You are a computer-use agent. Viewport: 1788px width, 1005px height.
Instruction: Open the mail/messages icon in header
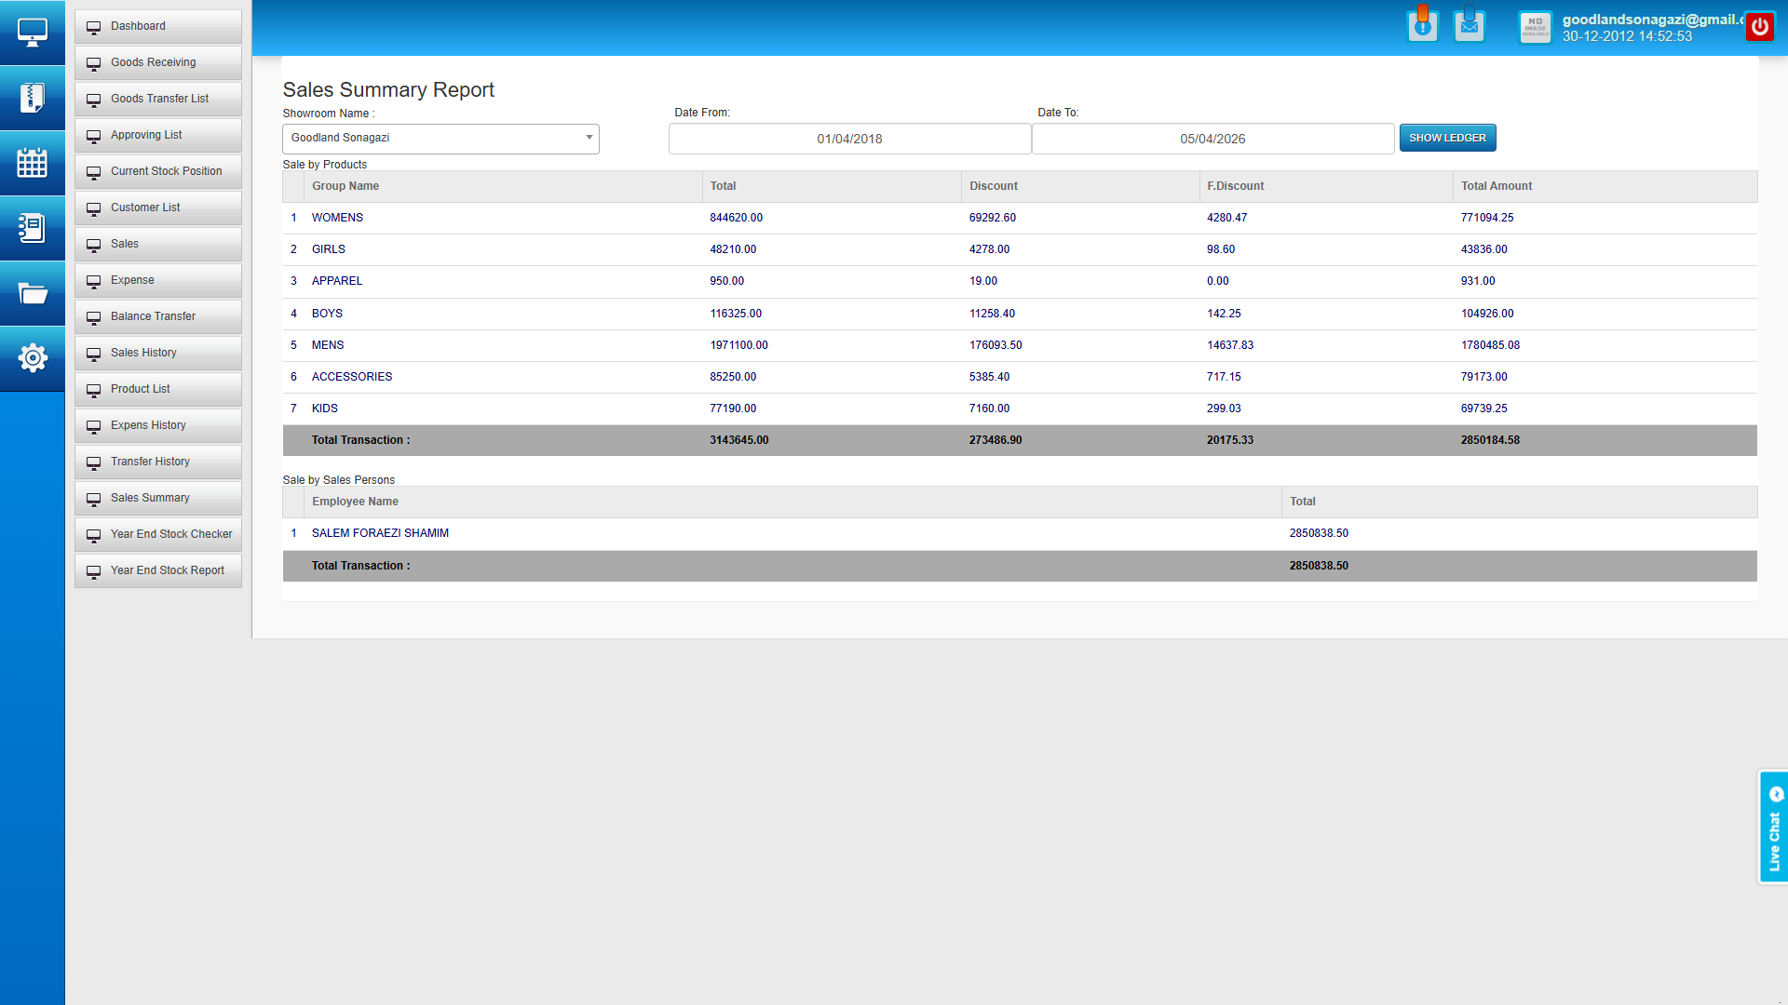[1469, 25]
